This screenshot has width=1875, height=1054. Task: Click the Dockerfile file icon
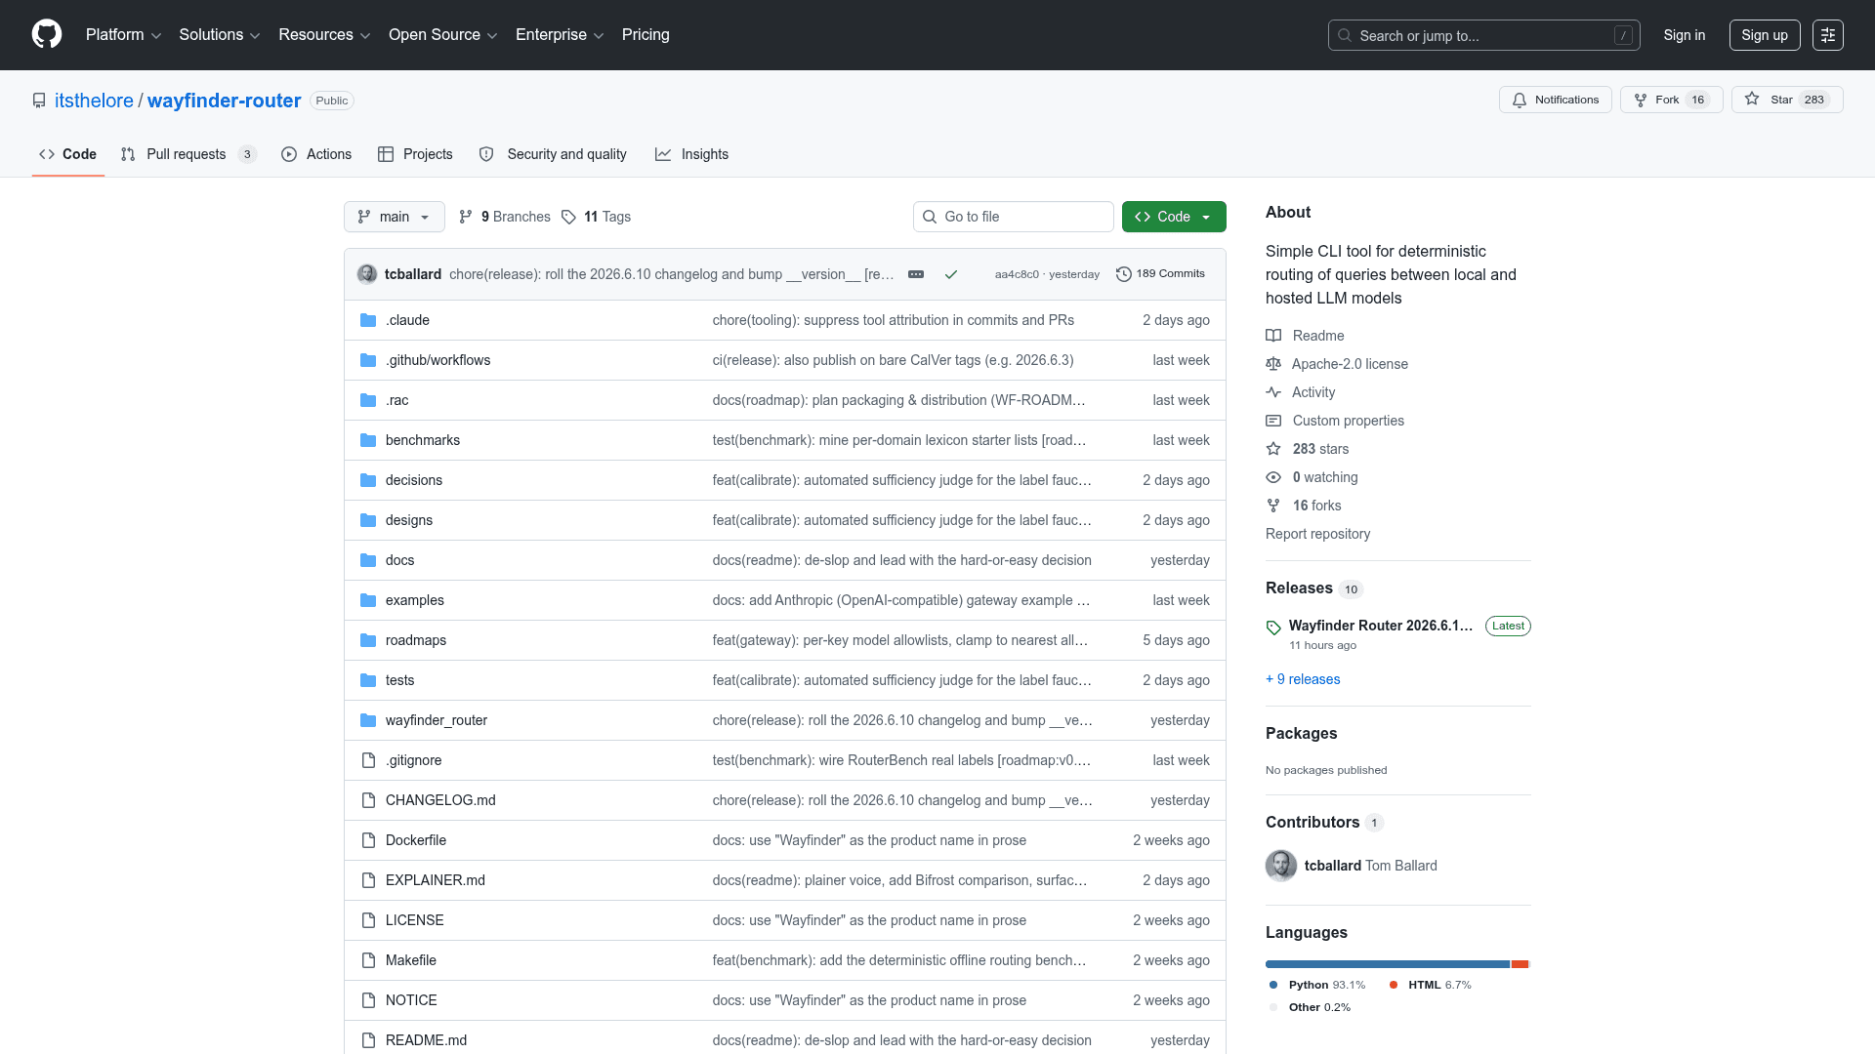pos(368,840)
